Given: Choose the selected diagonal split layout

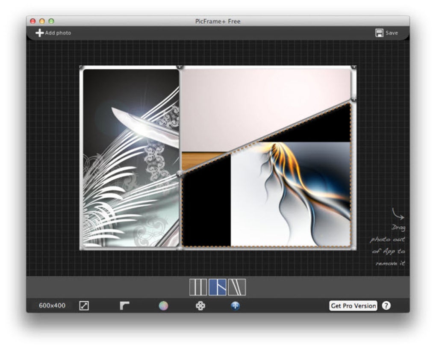Looking at the screenshot, I should click(x=218, y=287).
